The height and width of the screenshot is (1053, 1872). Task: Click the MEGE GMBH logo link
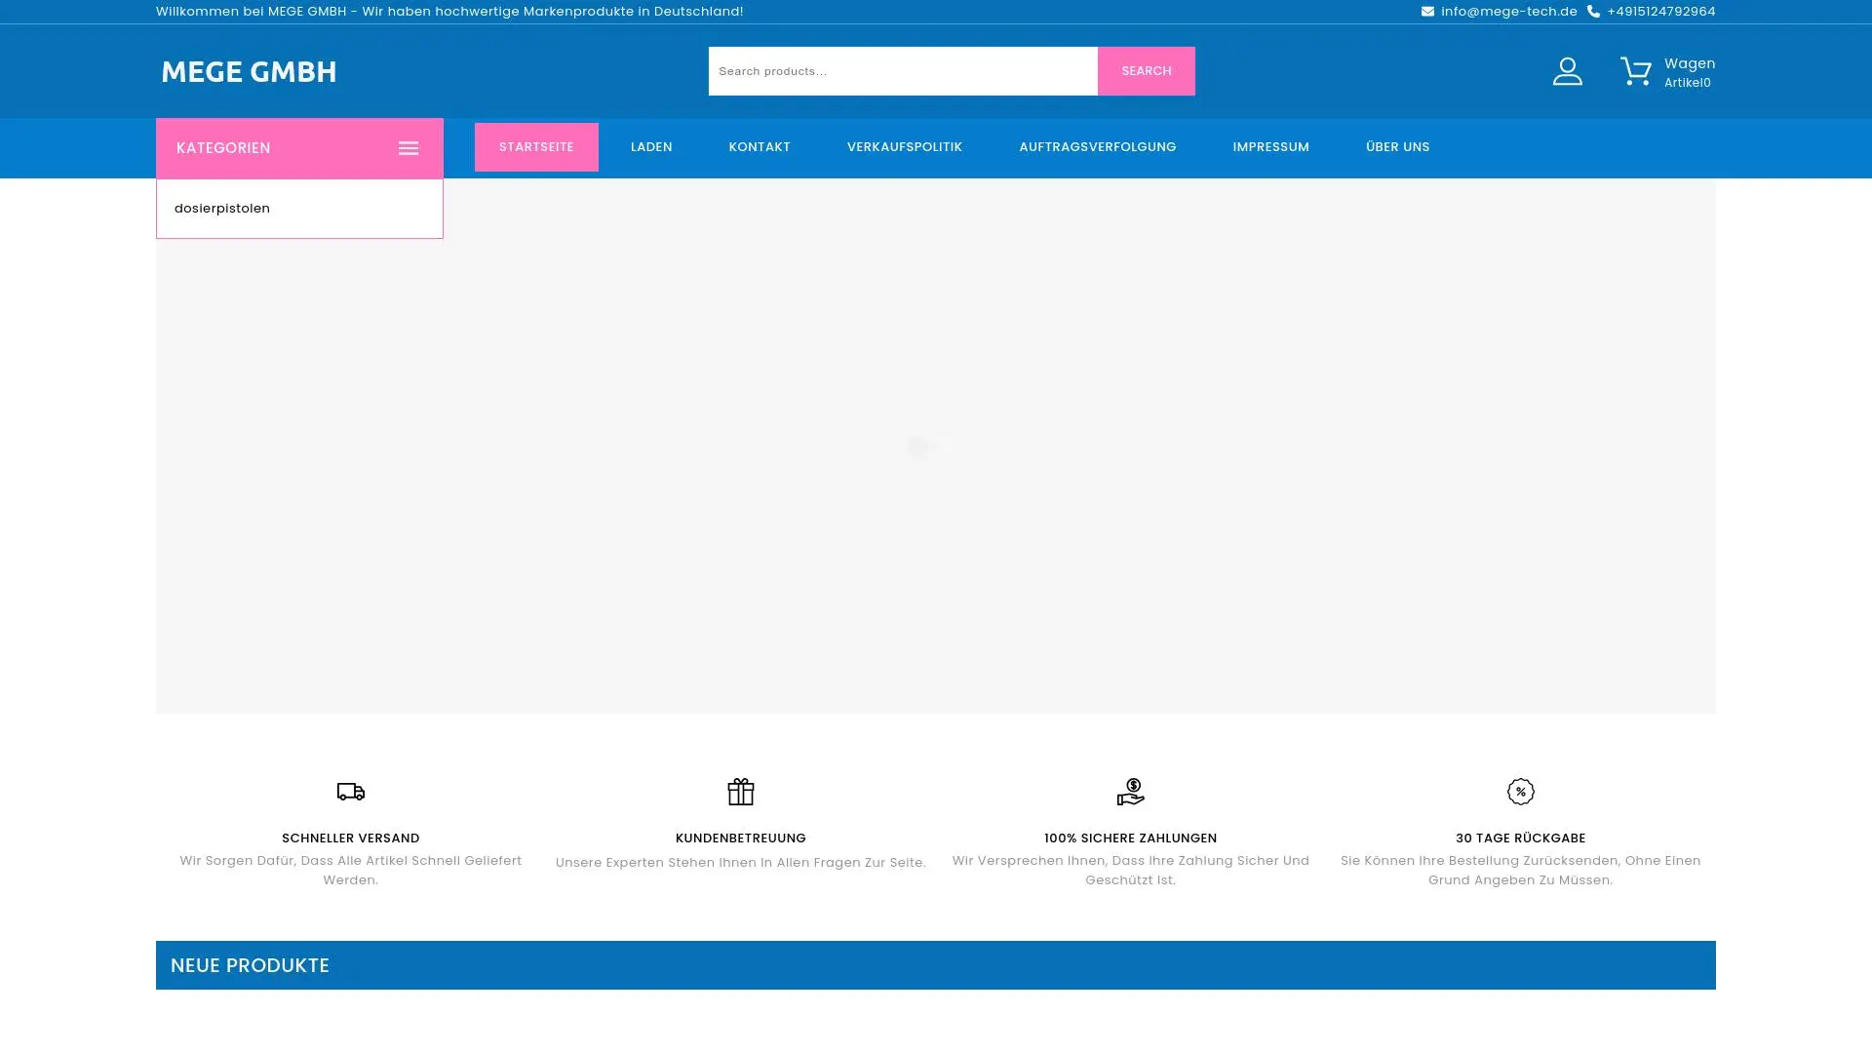point(249,71)
